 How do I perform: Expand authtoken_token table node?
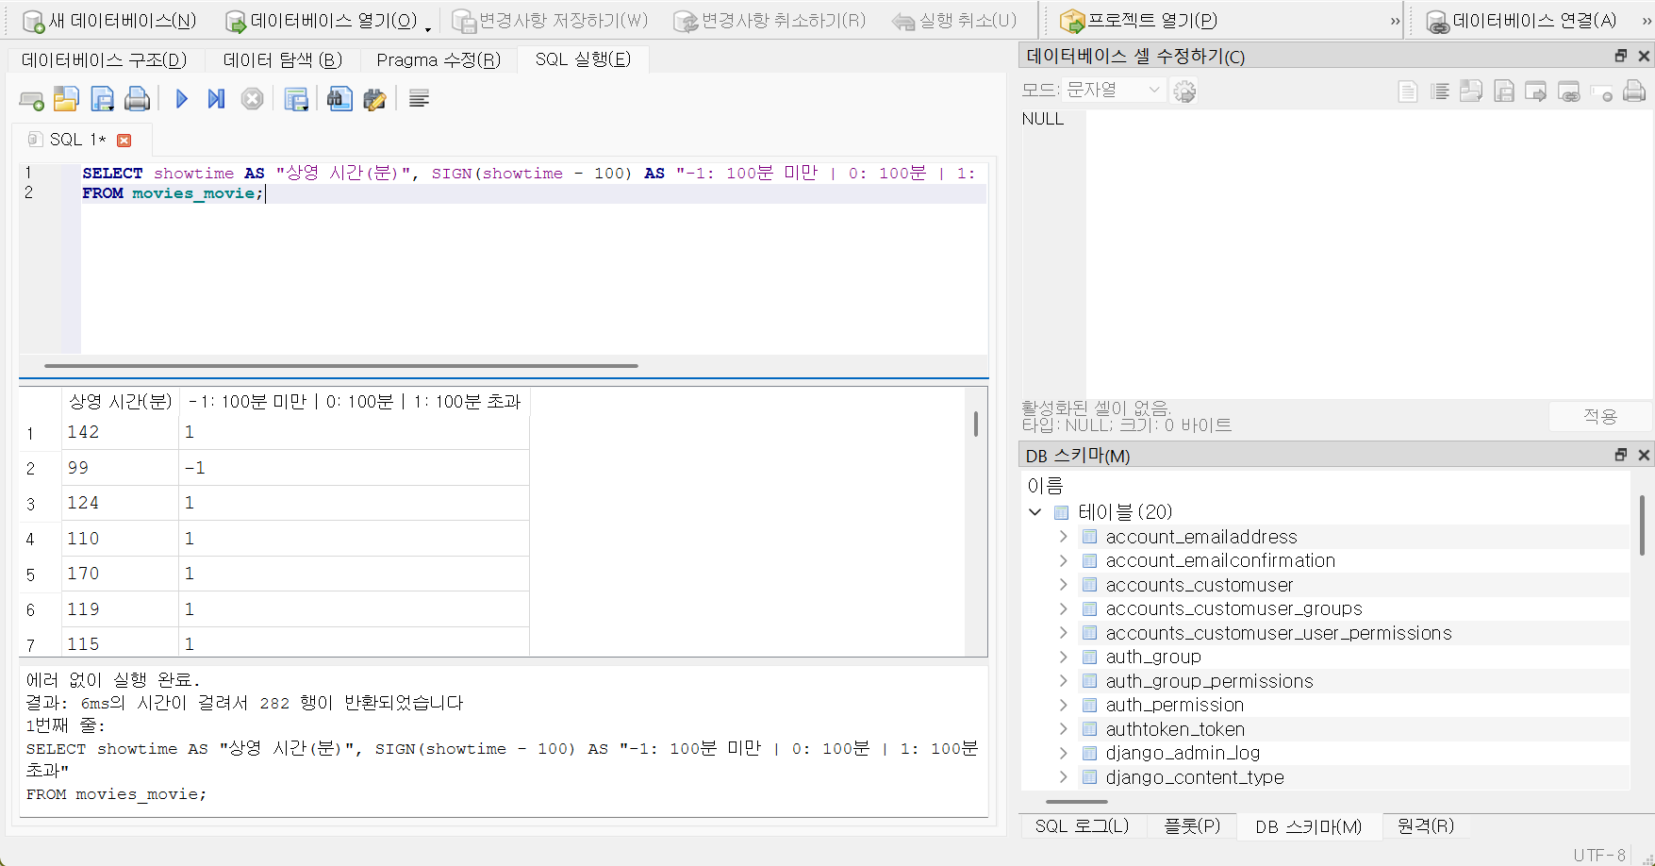pyautogui.click(x=1063, y=729)
